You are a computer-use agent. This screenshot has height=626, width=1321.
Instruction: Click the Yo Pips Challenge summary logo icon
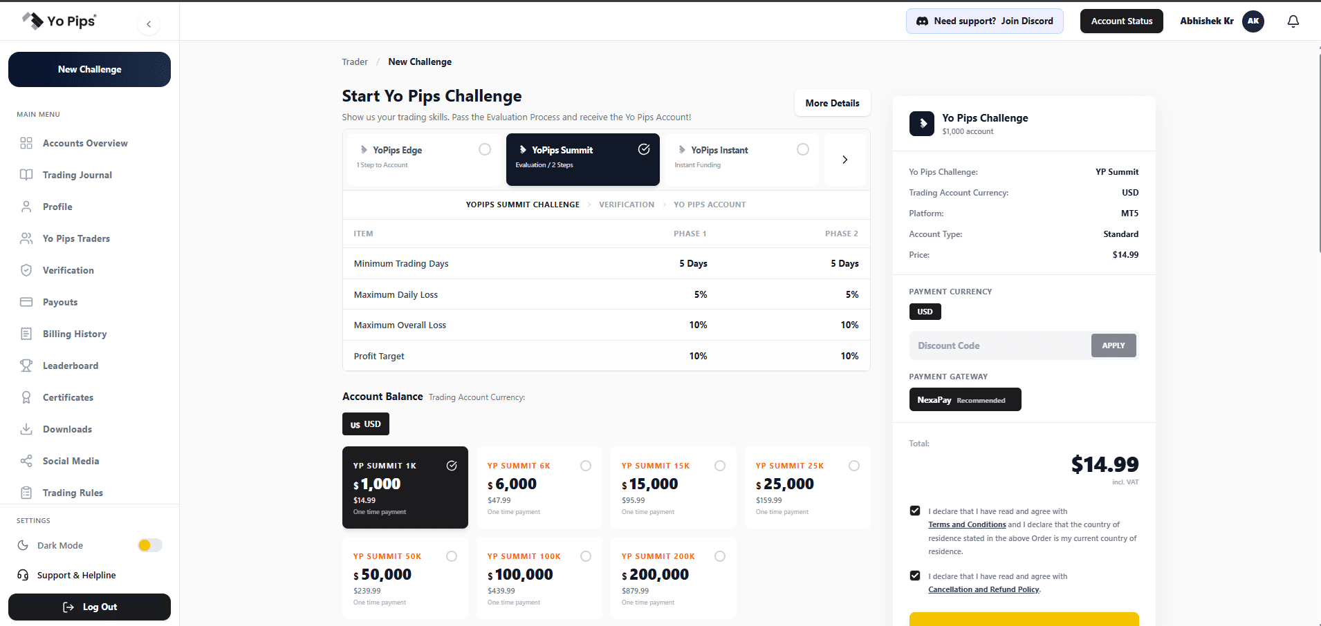[922, 124]
